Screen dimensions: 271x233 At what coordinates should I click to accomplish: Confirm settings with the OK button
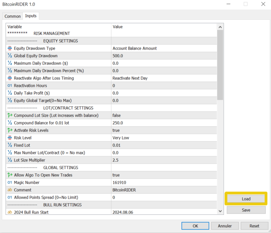click(x=195, y=226)
